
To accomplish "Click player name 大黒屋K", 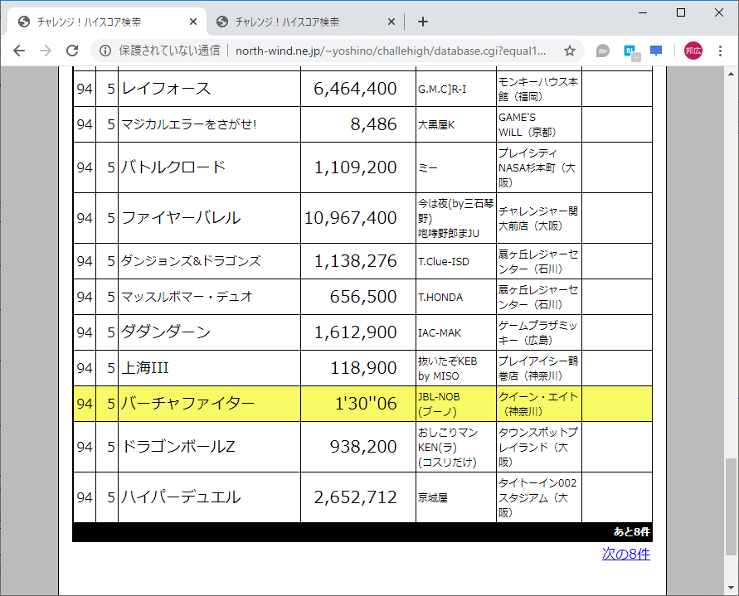I will tap(436, 125).
